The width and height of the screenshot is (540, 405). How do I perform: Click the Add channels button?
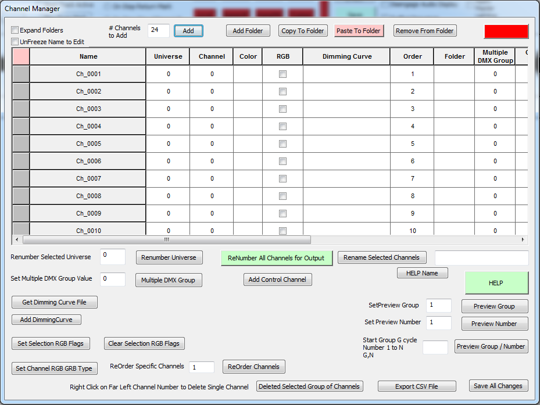point(188,31)
